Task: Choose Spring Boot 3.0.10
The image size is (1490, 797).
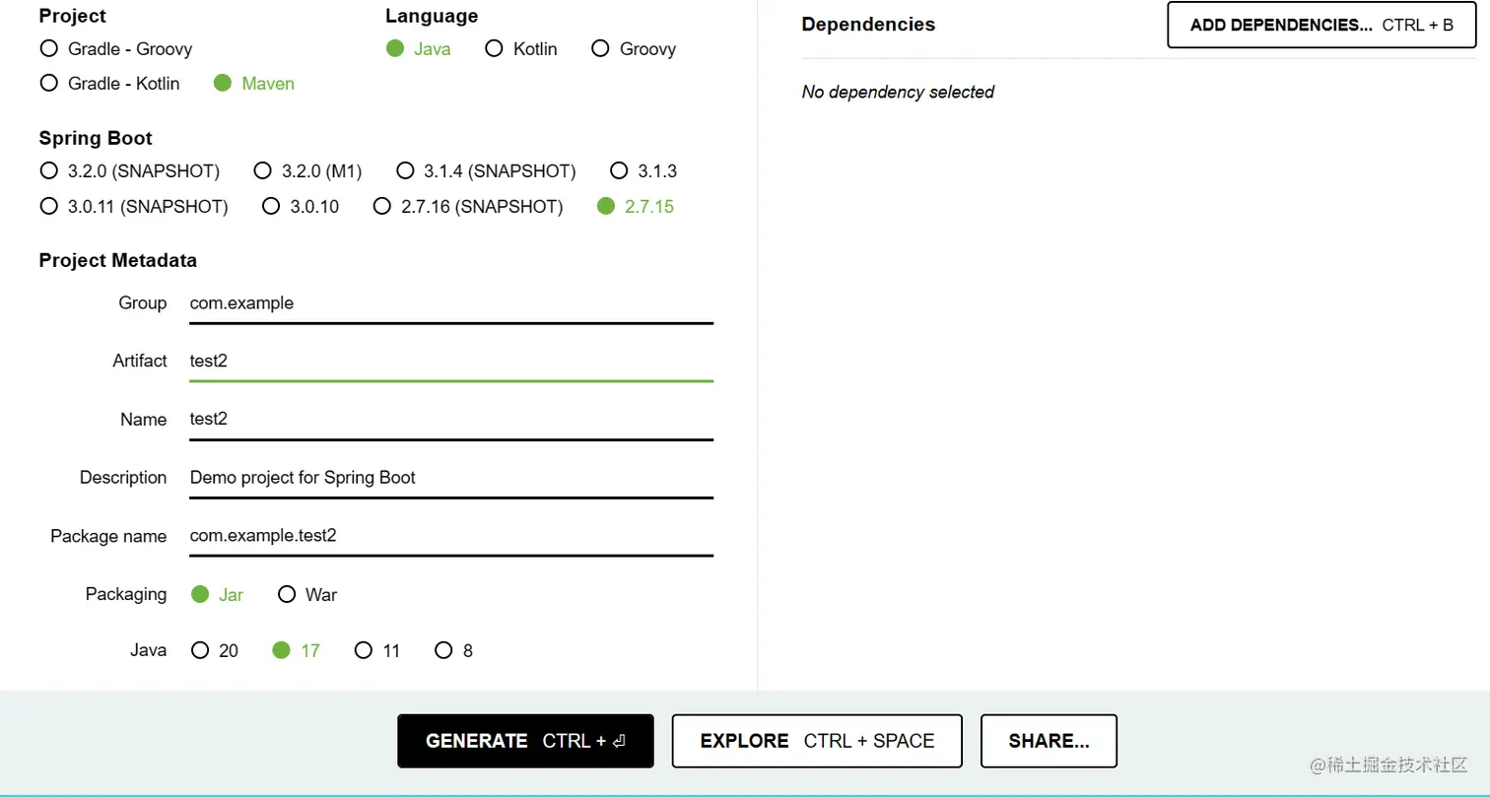Action: pos(301,206)
